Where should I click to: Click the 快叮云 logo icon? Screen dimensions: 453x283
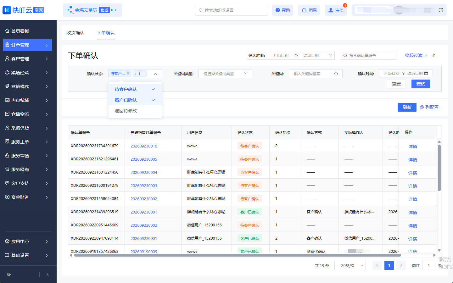click(7, 10)
